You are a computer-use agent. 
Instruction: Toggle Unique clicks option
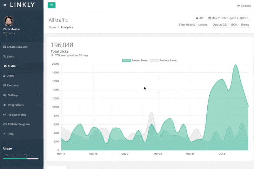[203, 25]
